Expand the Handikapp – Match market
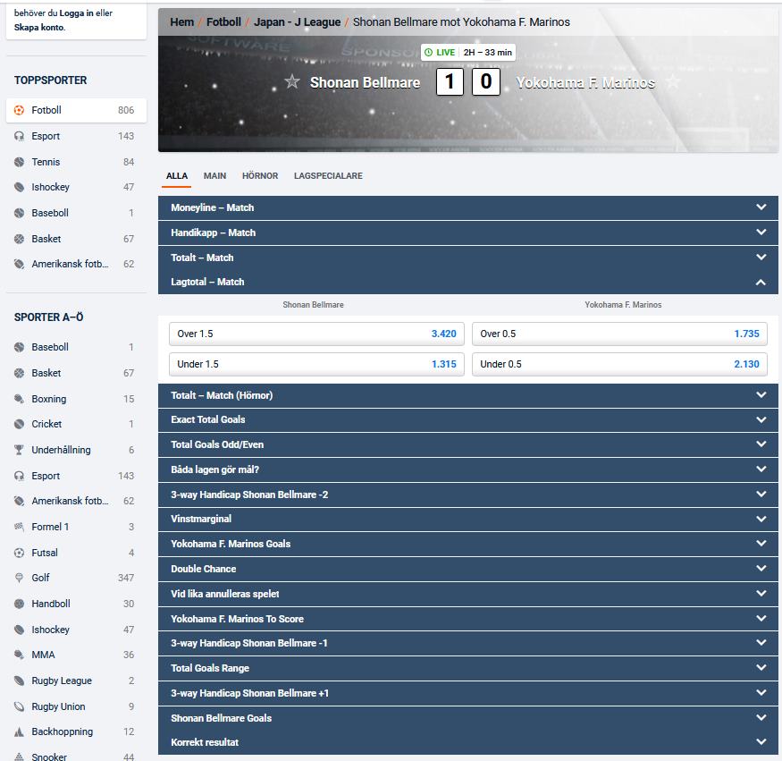The height and width of the screenshot is (761, 782). click(x=467, y=233)
